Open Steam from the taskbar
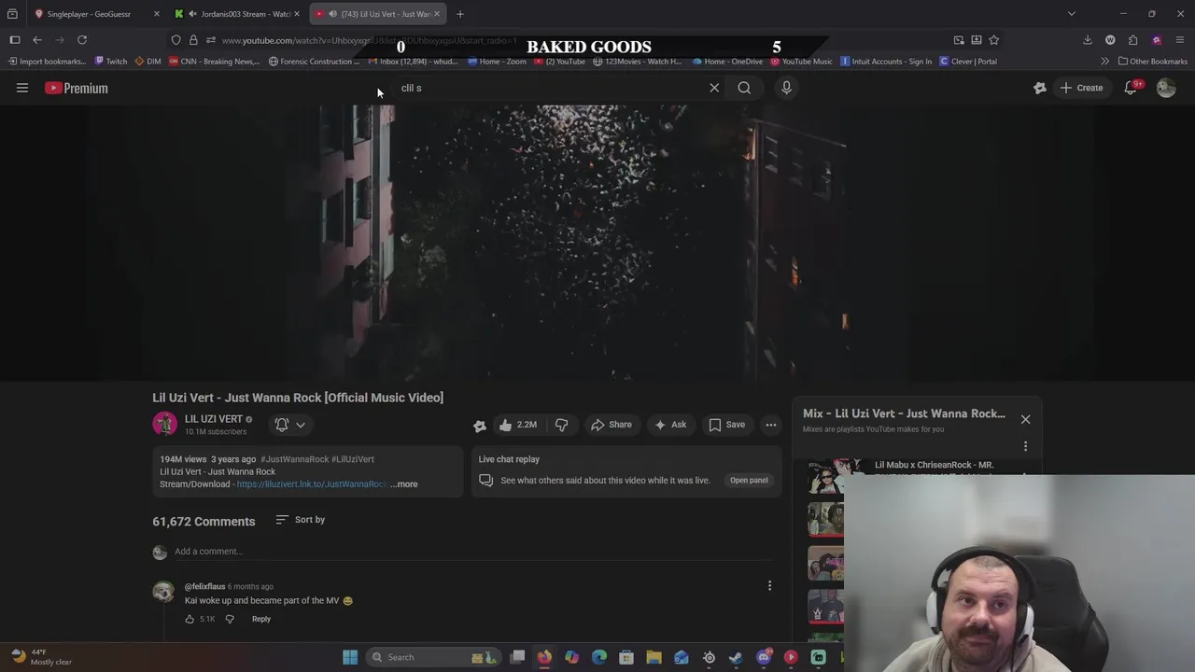 pos(736,657)
